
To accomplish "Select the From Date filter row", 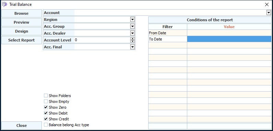I will pos(168,33).
